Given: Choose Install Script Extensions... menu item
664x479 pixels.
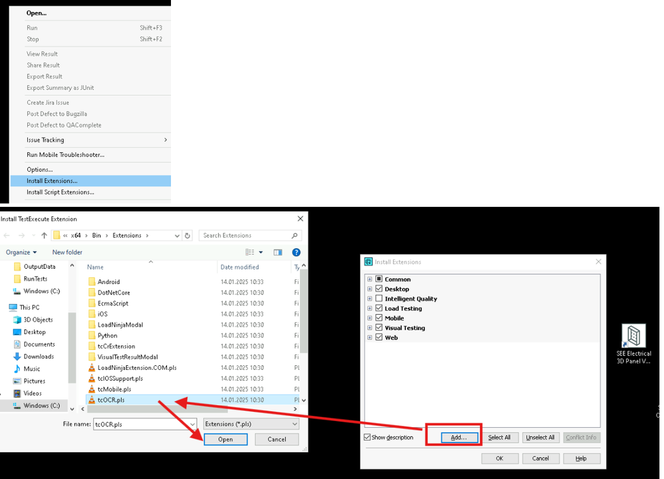Looking at the screenshot, I should pos(90,192).
